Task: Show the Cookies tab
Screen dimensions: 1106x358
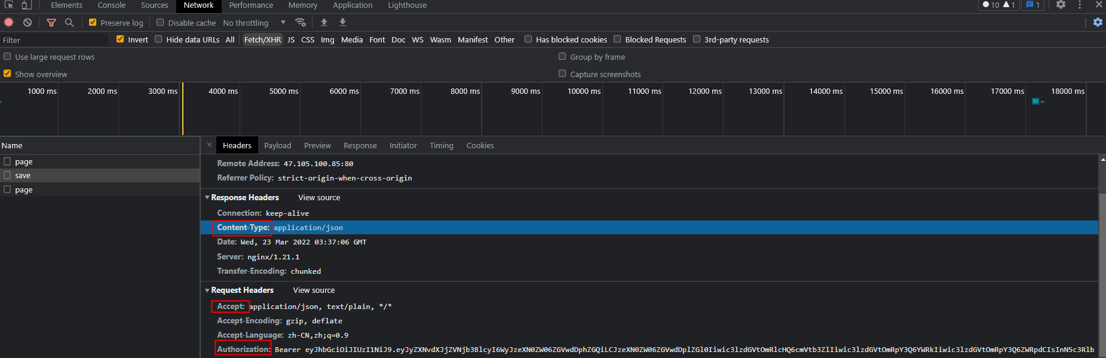Action: tap(480, 145)
